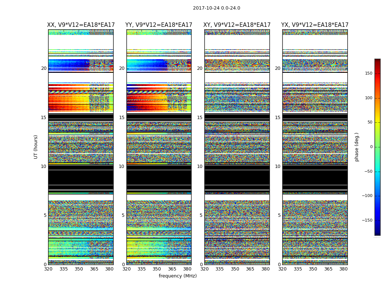Click the 20 hour tick of the YX panel

click(x=278, y=68)
